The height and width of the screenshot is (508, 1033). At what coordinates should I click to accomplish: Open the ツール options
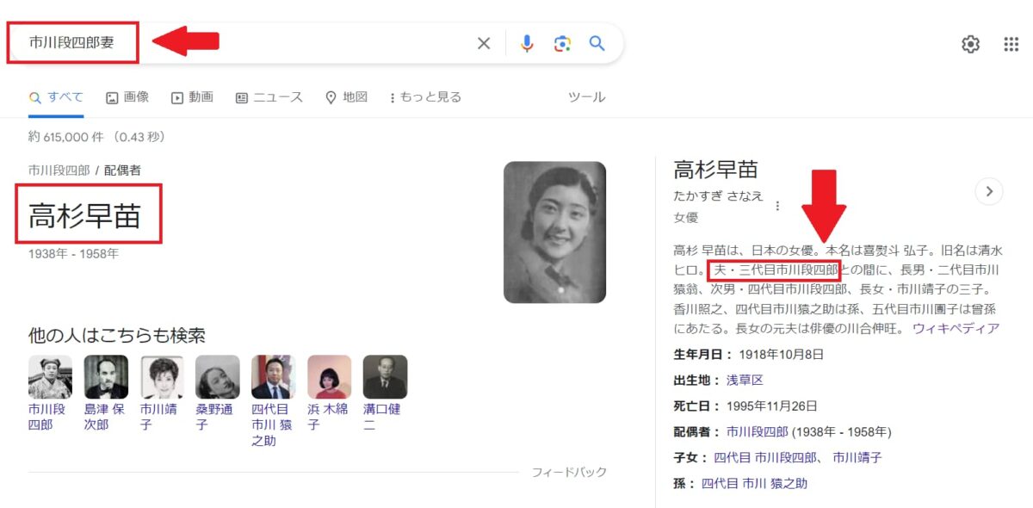point(587,97)
